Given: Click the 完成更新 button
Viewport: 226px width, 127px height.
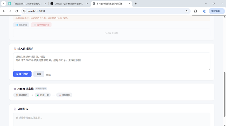Looking at the screenshot, I should (215, 11).
